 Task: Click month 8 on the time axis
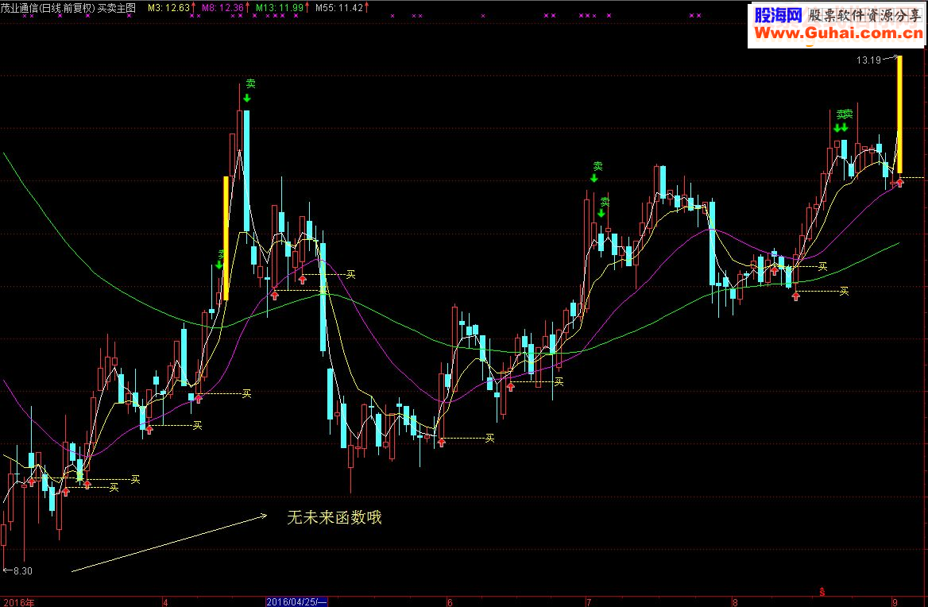coord(735,602)
